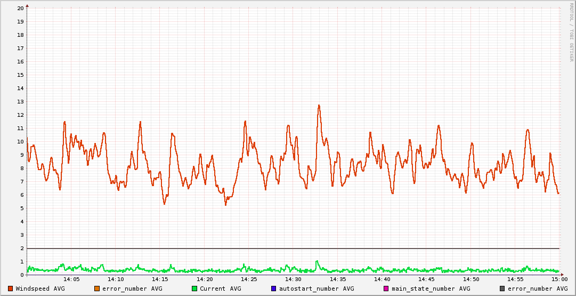
Task: Select the topmost y-axis value 20
Action: tap(20, 8)
